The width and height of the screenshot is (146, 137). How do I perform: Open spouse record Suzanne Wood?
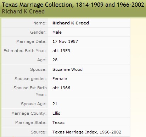pyautogui.click(x=67, y=69)
